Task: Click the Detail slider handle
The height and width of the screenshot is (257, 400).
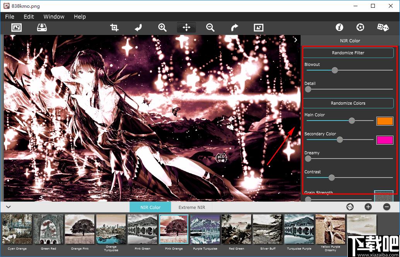Action: click(308, 89)
